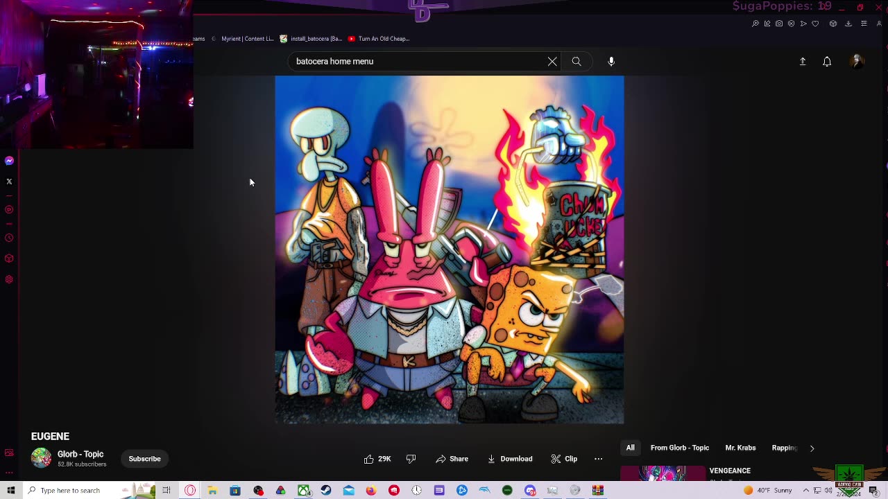This screenshot has height=499, width=888.
Task: Click the EUGENE album art video player
Action: point(450,249)
